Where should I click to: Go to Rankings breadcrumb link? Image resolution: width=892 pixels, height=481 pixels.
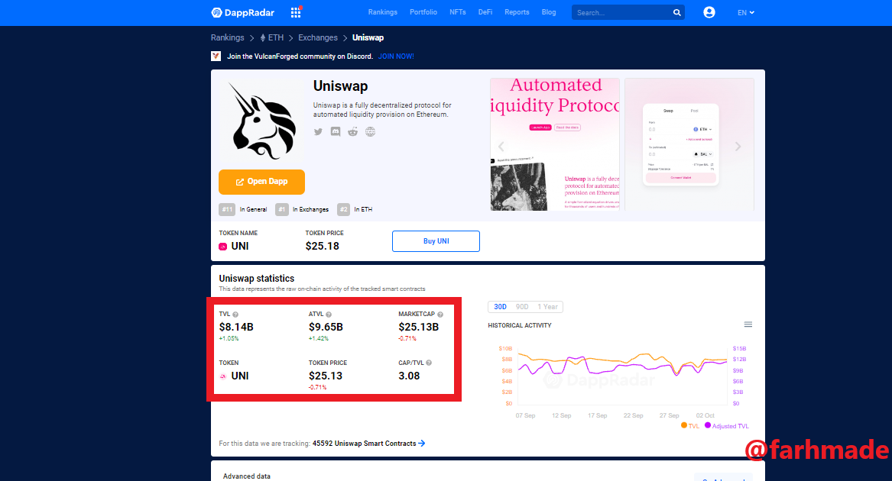click(x=228, y=37)
